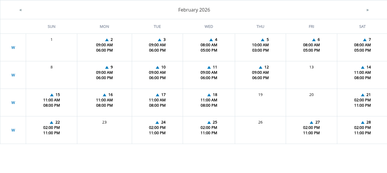
Task: Click the triangle icon on February 10
Action: tap(157, 67)
